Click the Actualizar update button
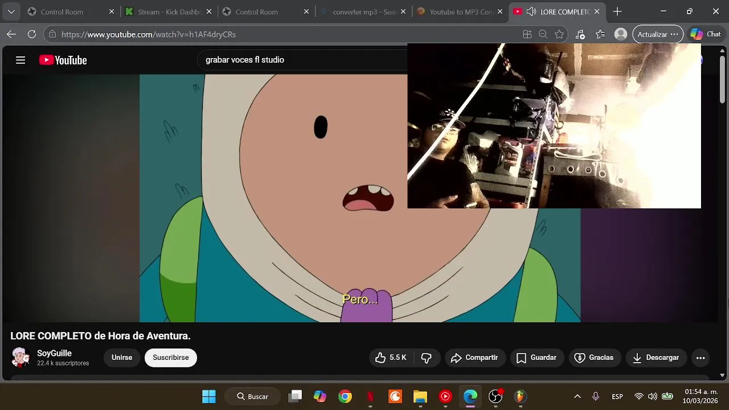This screenshot has height=410, width=729. [658, 34]
